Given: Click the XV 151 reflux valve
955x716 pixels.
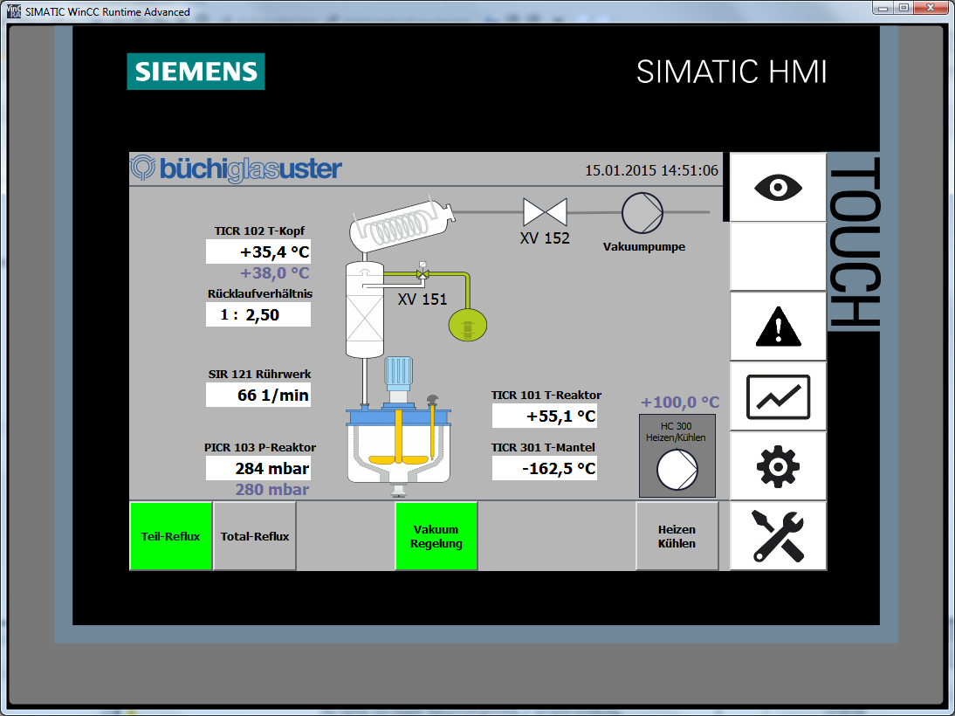Looking at the screenshot, I should click(x=423, y=274).
